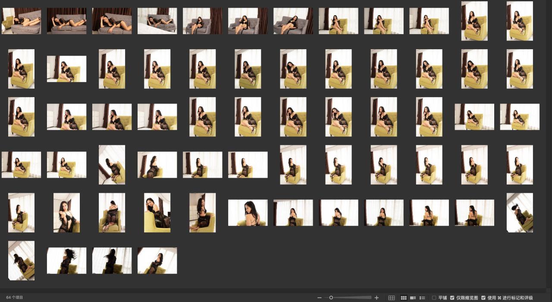Toggle the grid lock view icon
Image resolution: width=552 pixels, height=302 pixels.
(392, 298)
